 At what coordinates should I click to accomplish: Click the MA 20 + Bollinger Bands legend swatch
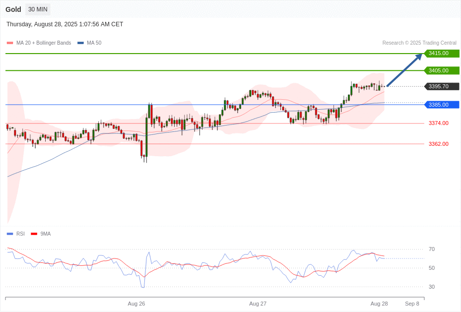pyautogui.click(x=10, y=43)
